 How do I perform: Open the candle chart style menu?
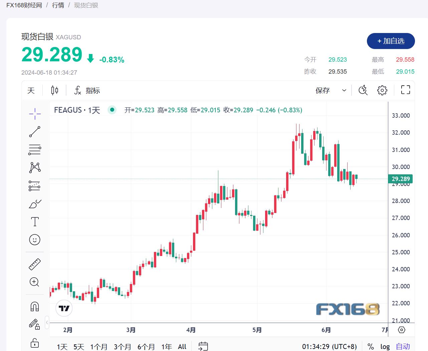tap(54, 90)
